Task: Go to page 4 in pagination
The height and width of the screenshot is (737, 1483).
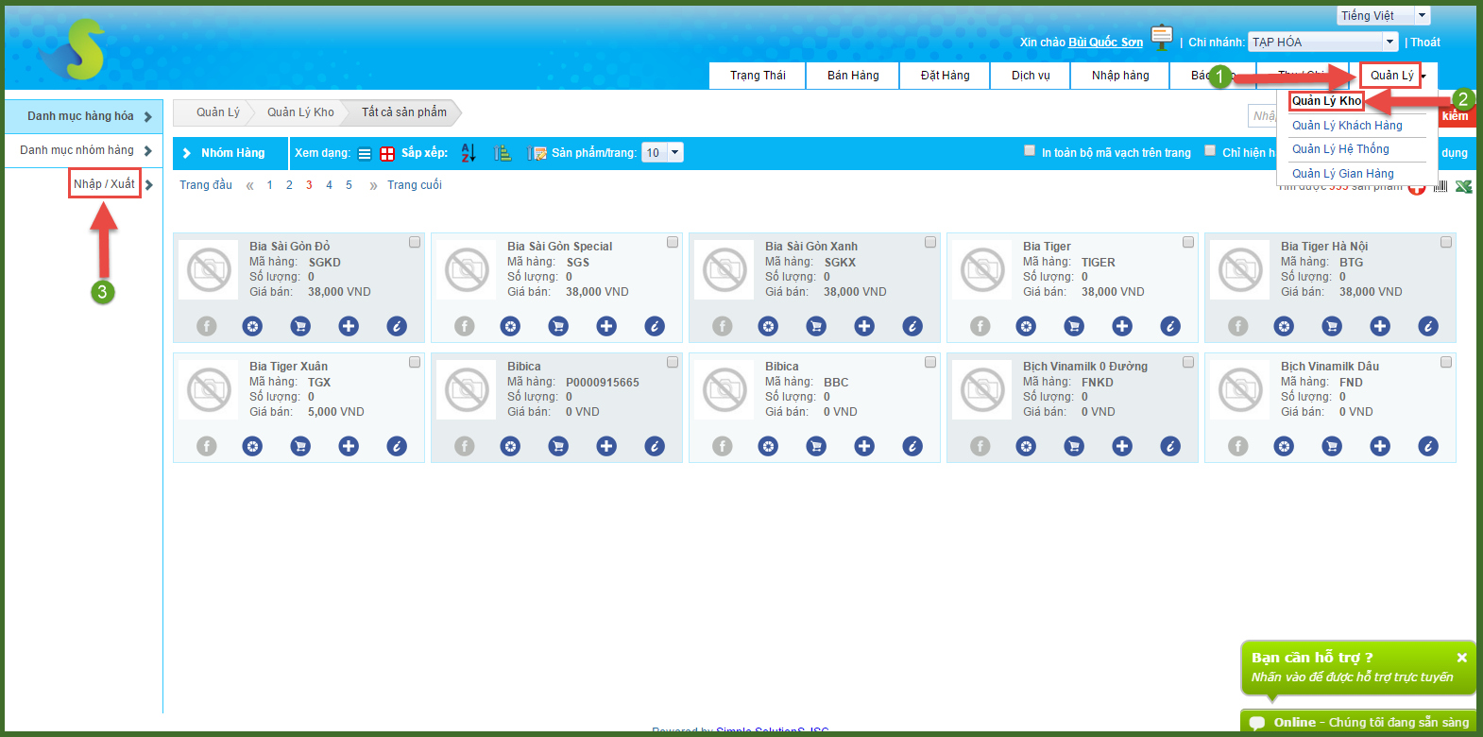Action: (329, 185)
